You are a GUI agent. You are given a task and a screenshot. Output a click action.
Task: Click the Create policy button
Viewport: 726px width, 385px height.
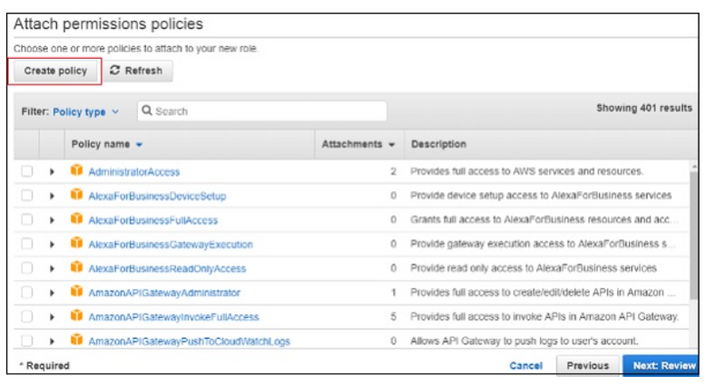coord(55,72)
